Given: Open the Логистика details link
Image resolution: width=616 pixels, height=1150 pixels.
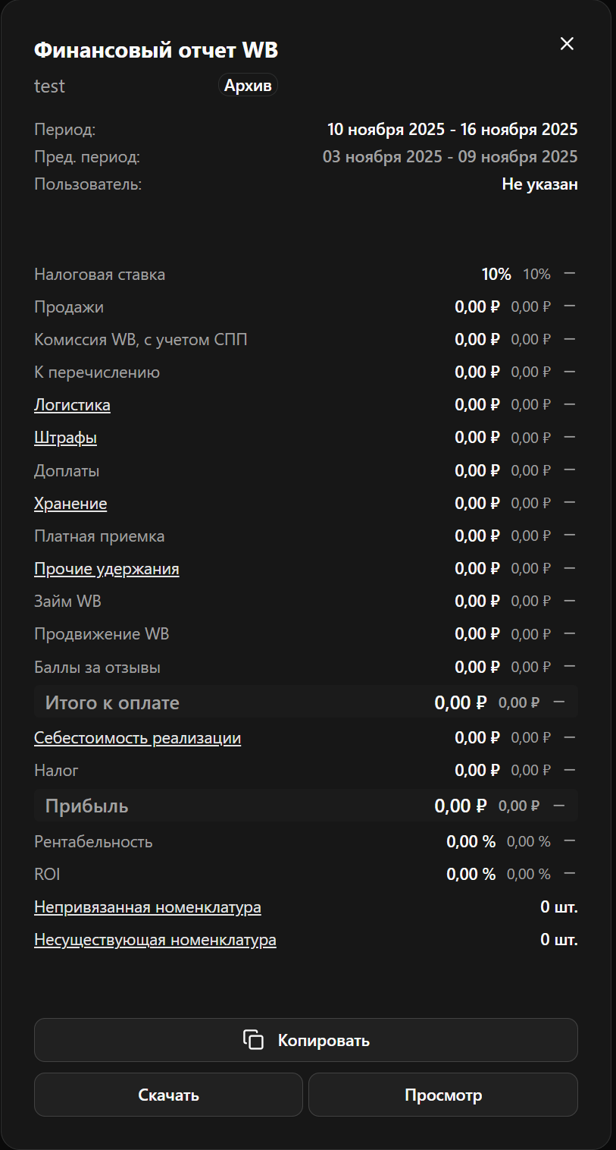Looking at the screenshot, I should pyautogui.click(x=72, y=404).
